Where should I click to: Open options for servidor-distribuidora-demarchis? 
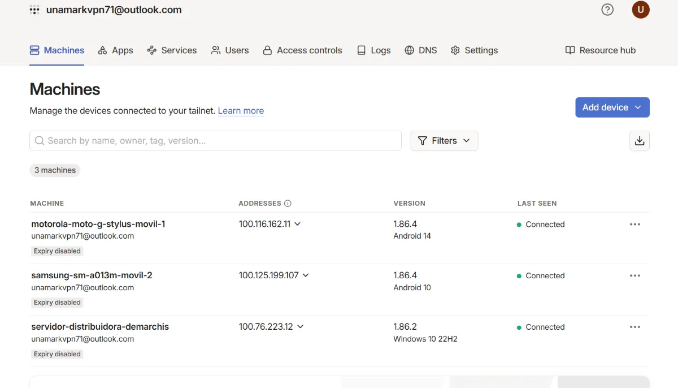(635, 327)
